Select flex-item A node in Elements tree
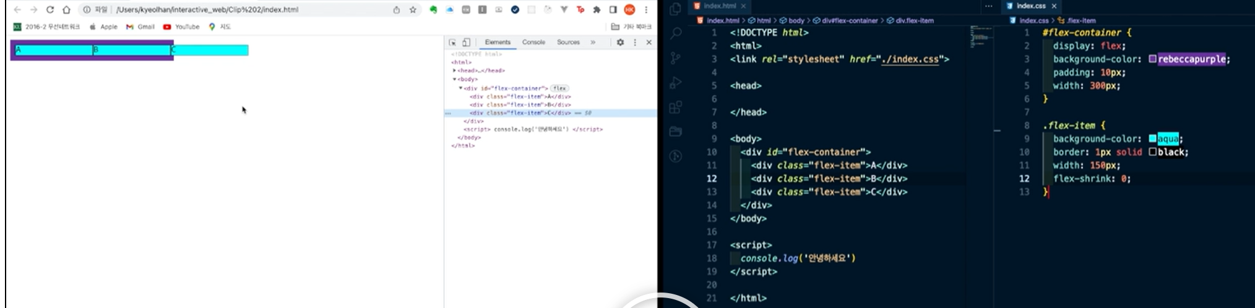Screen dimensions: 1255x308 pos(520,96)
